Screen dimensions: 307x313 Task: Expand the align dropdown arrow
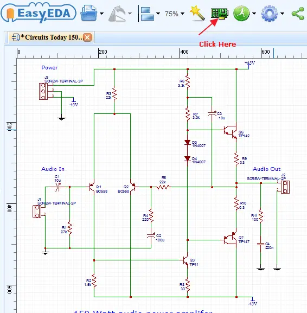point(158,14)
